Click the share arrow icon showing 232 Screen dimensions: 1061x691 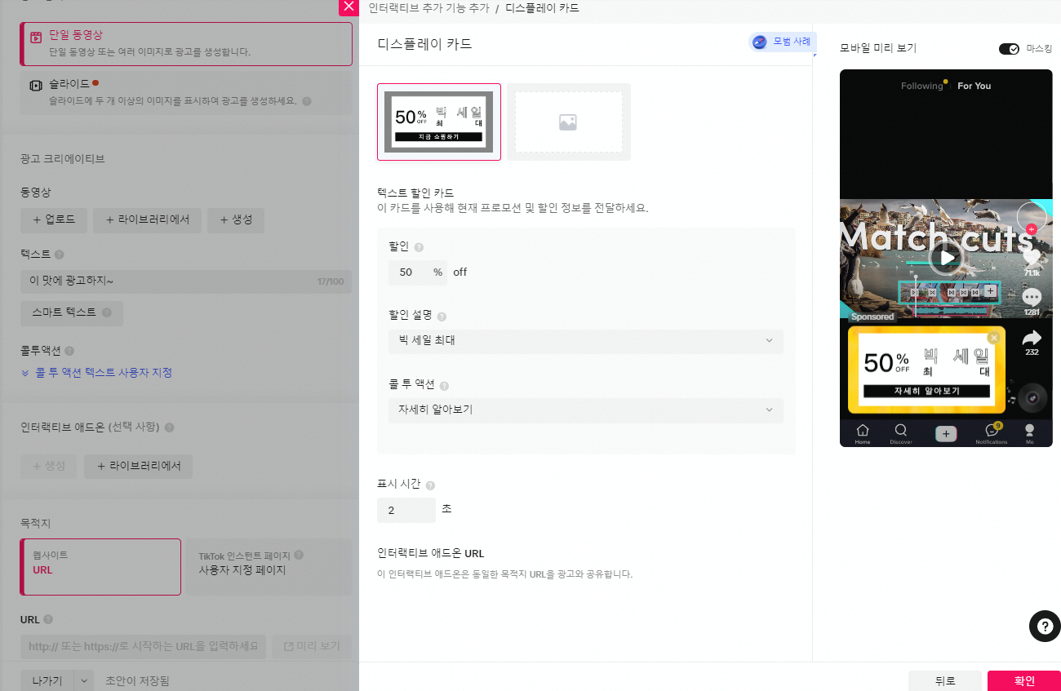point(1031,338)
